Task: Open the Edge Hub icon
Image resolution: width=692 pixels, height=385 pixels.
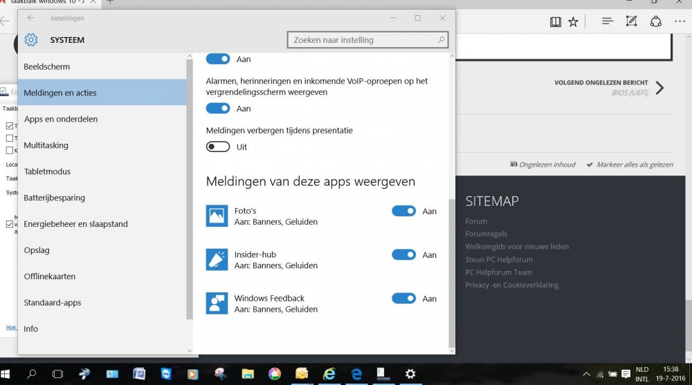Action: click(608, 21)
